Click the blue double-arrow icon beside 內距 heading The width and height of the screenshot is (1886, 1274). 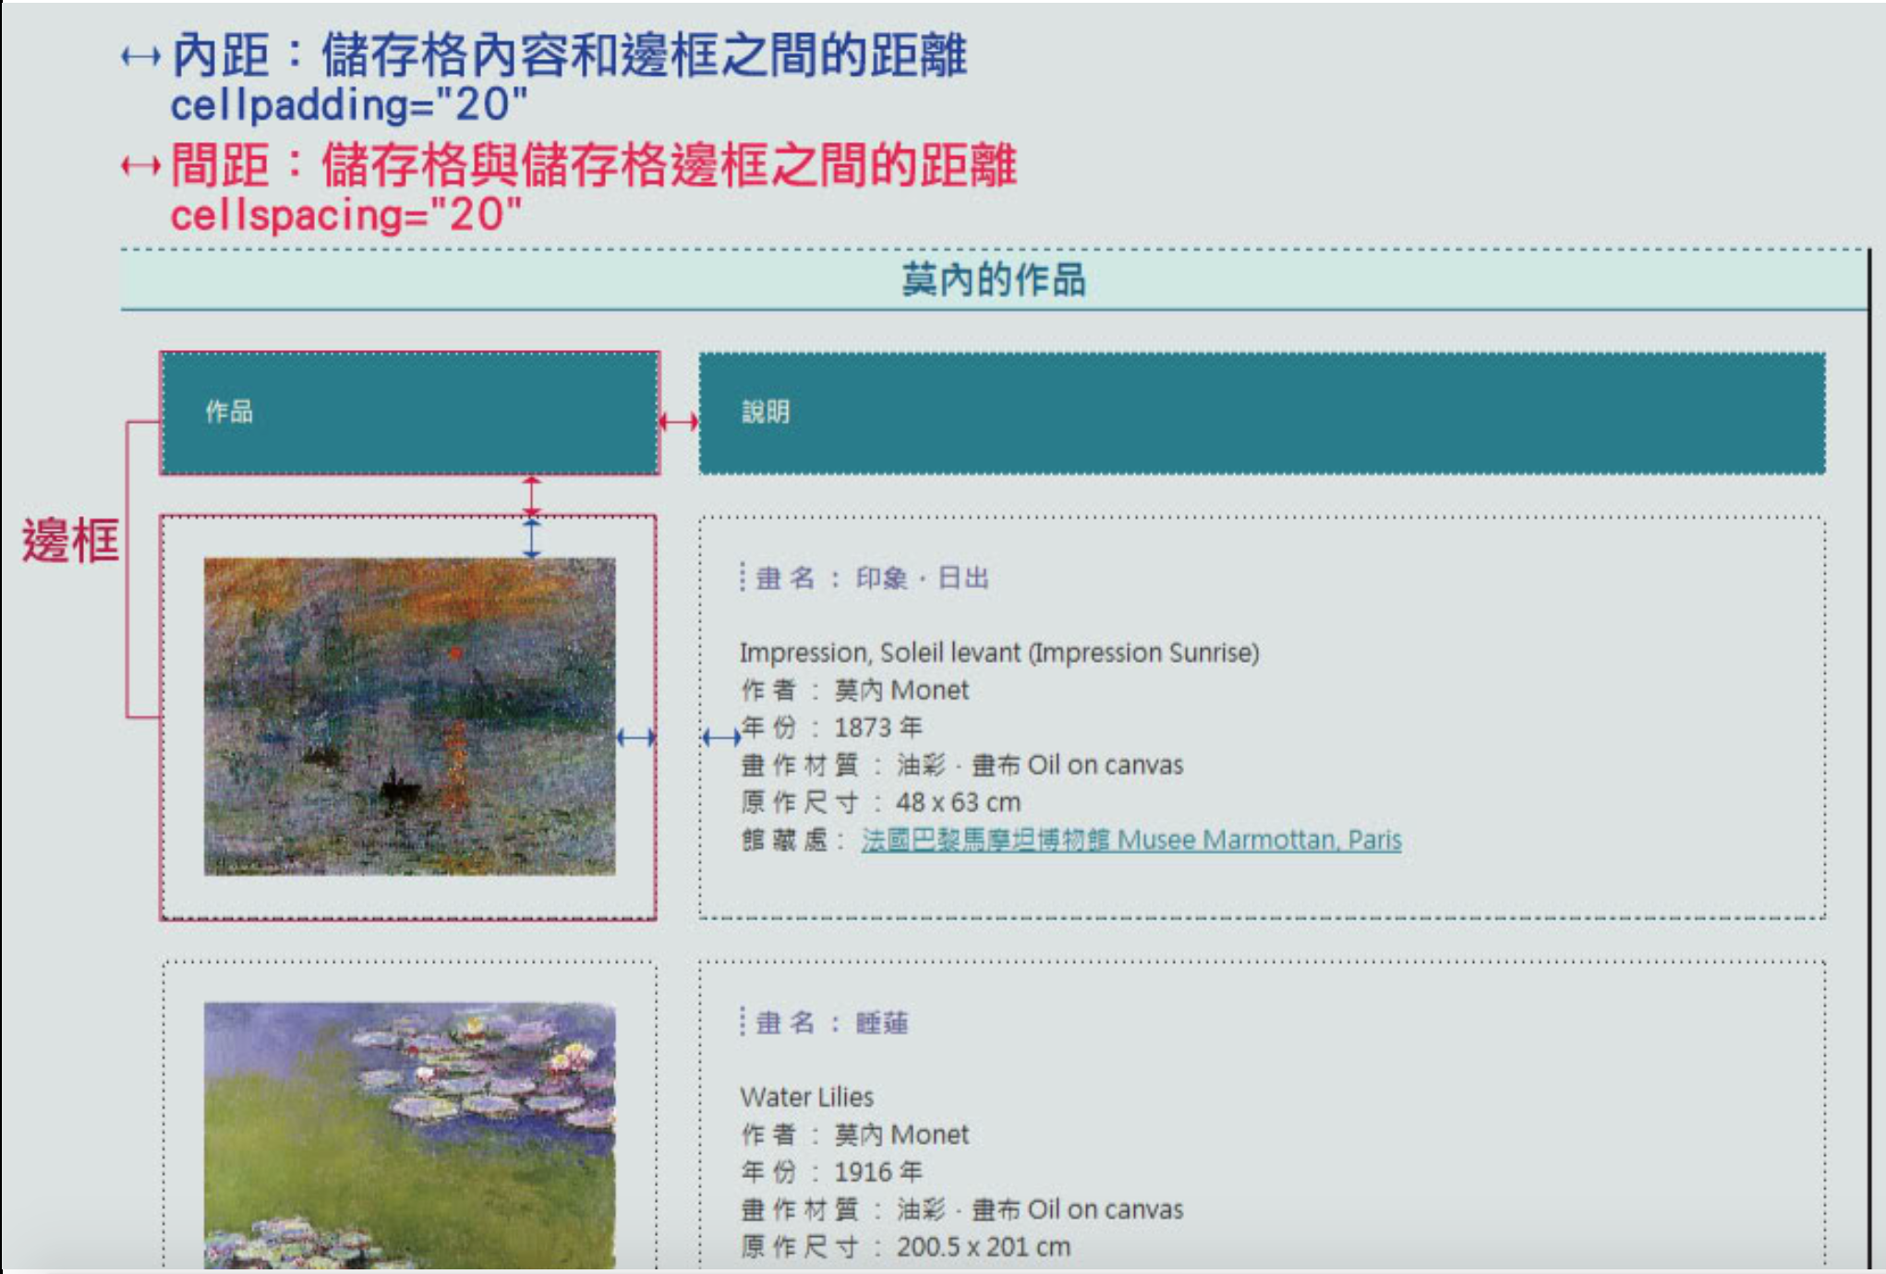(x=140, y=57)
